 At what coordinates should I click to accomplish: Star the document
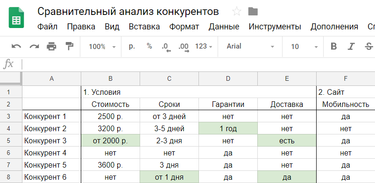tap(237, 12)
